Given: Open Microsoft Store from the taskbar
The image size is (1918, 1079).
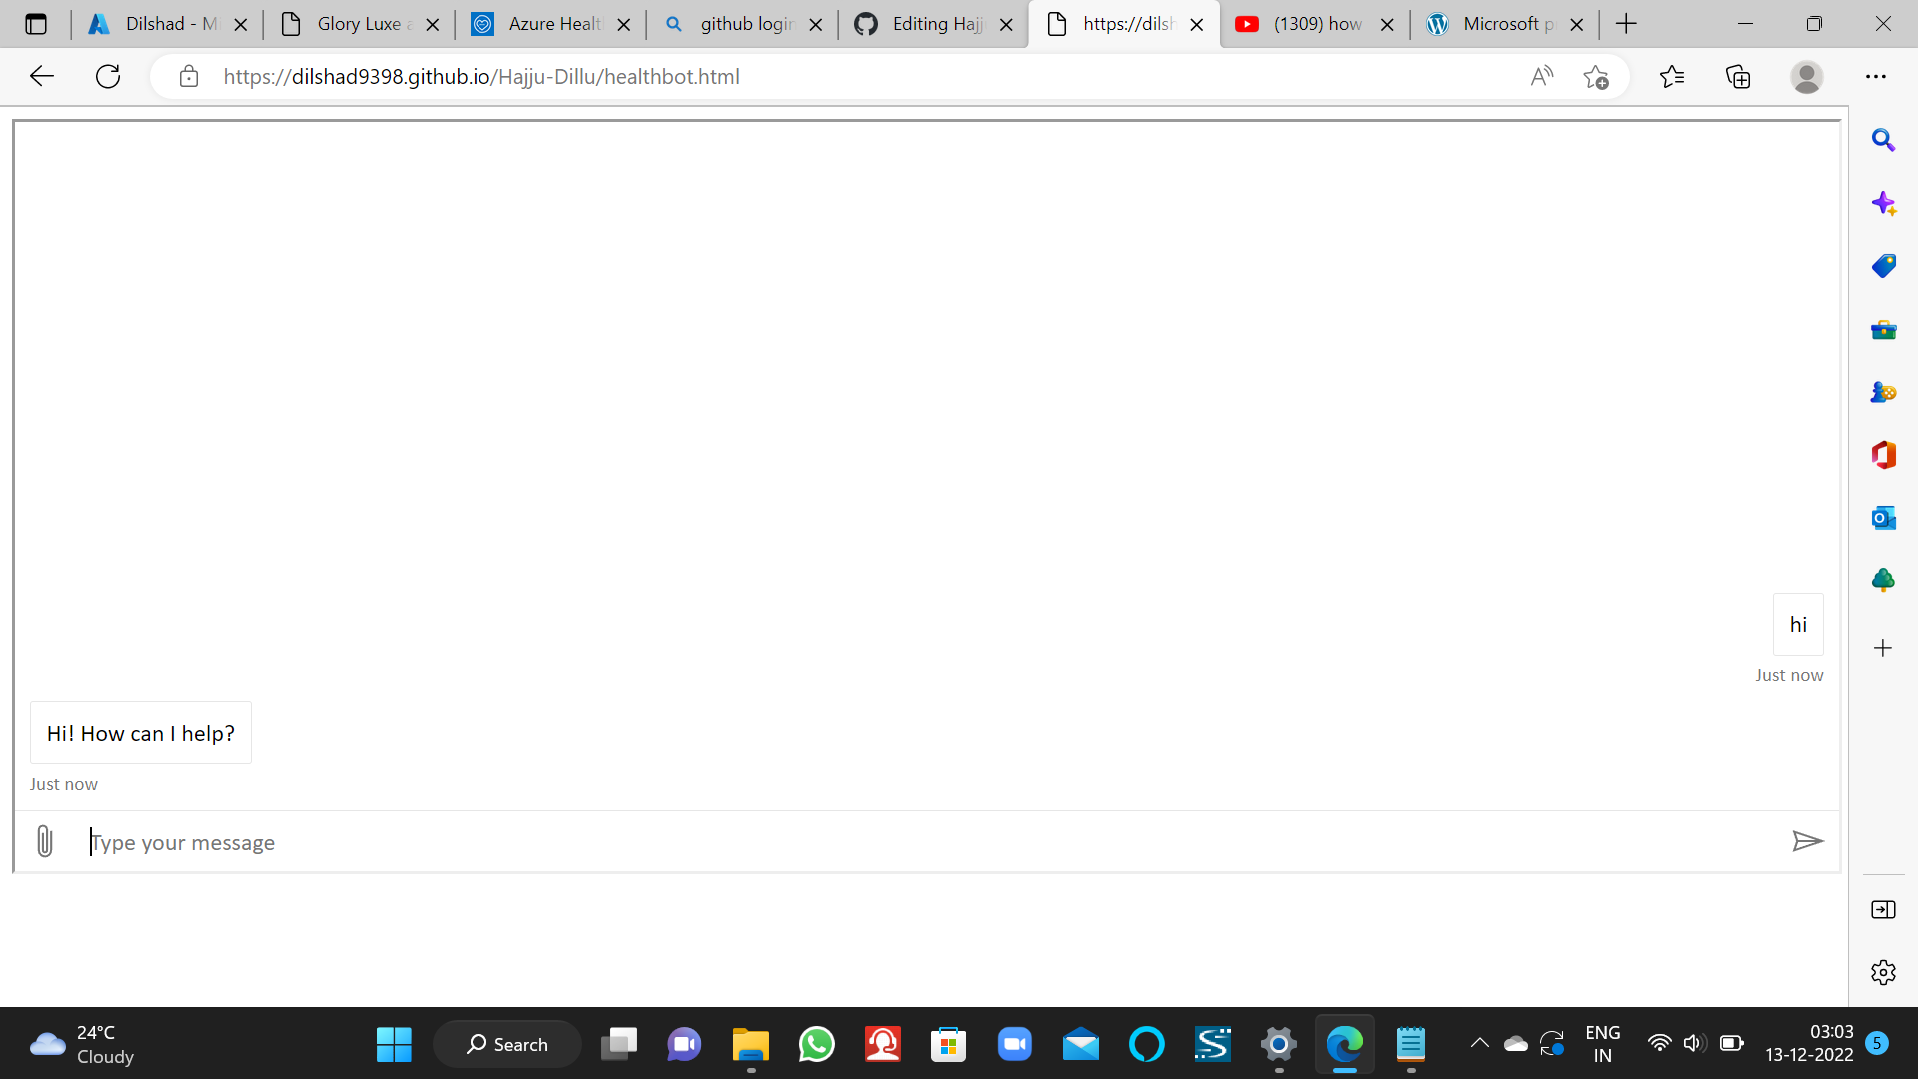Looking at the screenshot, I should coord(948,1044).
